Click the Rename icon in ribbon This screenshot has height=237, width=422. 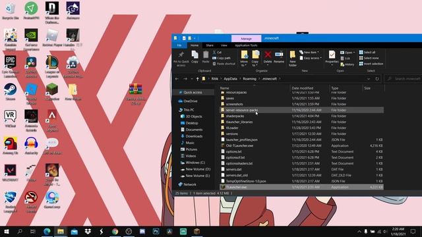pyautogui.click(x=279, y=55)
